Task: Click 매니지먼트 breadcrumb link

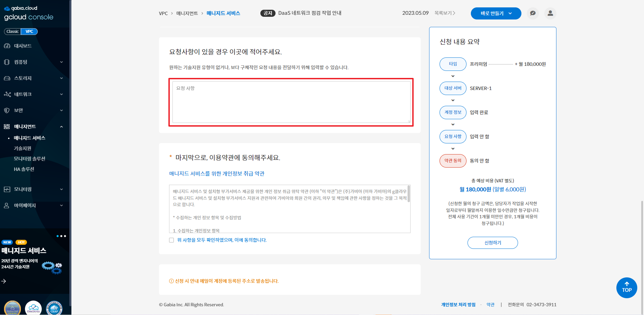Action: [x=187, y=13]
